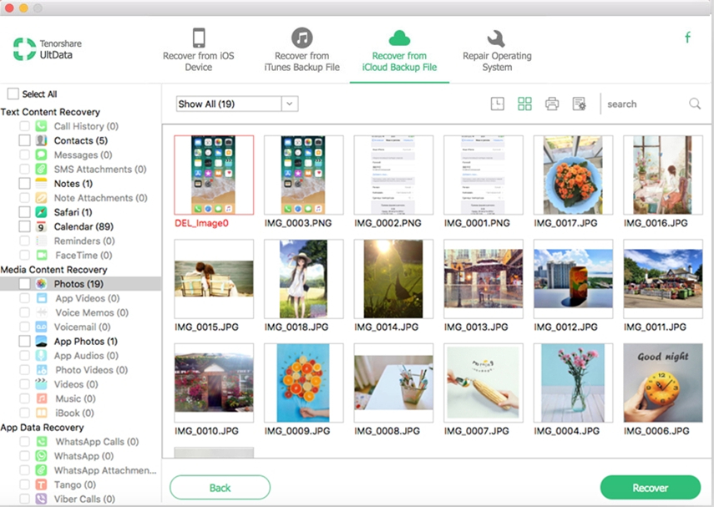Select Voice Memos (0) entry
This screenshot has width=714, height=507.
tap(92, 312)
